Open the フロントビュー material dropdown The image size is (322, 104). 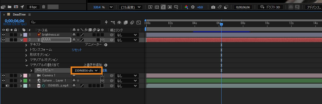click(86, 70)
